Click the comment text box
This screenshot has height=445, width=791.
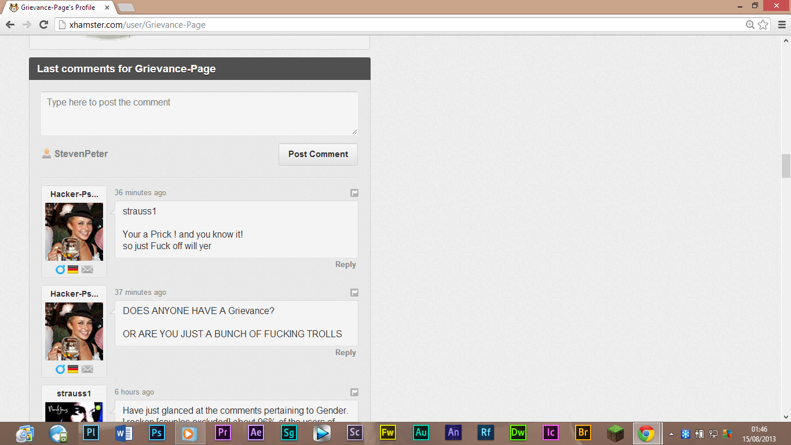tap(199, 114)
